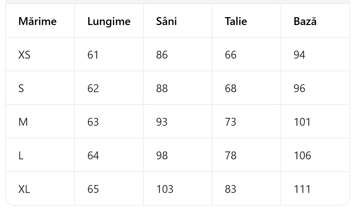This screenshot has height=209, width=356.
Task: Click the Bază column header
Action: (x=305, y=22)
